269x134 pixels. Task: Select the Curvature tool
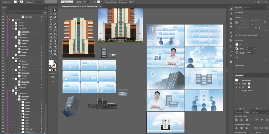(55, 17)
